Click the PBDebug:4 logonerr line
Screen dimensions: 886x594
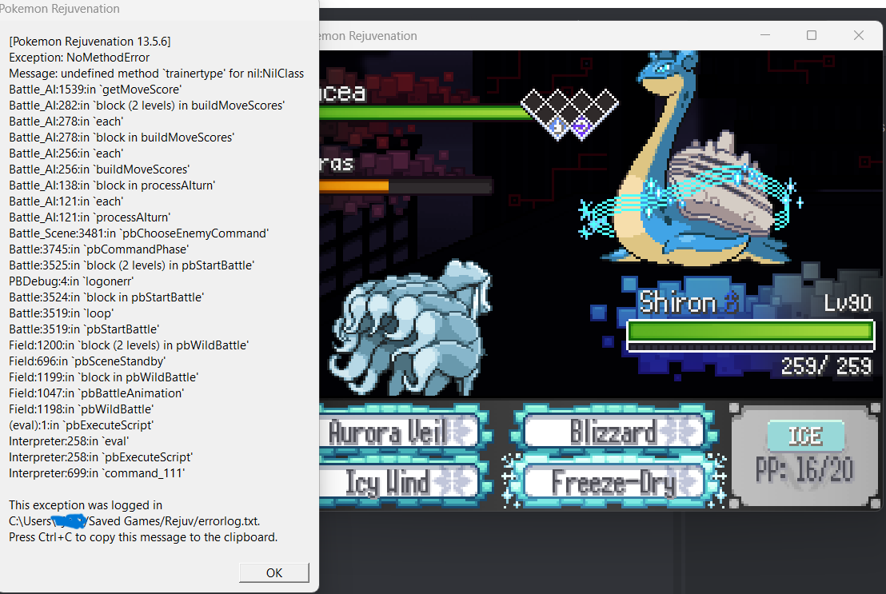(71, 281)
